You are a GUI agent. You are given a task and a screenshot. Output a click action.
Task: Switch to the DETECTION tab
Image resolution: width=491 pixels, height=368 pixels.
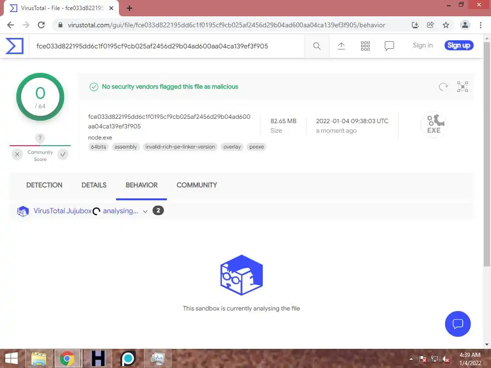pyautogui.click(x=44, y=185)
